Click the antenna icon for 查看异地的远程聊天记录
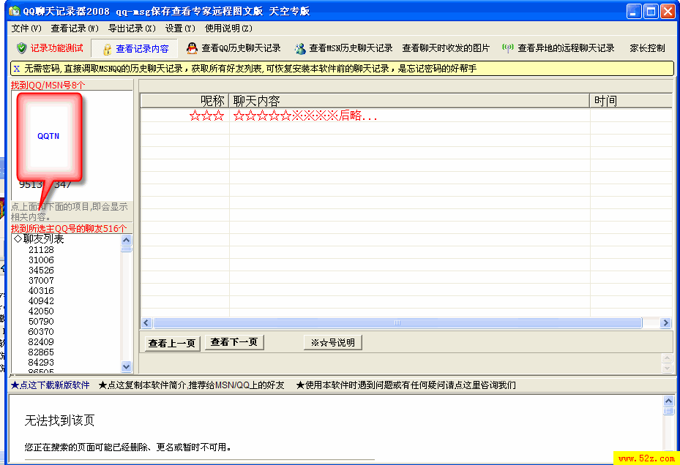 pyautogui.click(x=508, y=48)
